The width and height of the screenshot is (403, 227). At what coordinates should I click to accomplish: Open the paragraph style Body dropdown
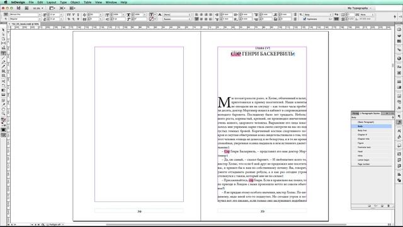coord(318,15)
